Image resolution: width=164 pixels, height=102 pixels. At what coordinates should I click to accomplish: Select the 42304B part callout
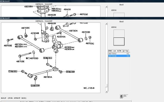click(35, 33)
